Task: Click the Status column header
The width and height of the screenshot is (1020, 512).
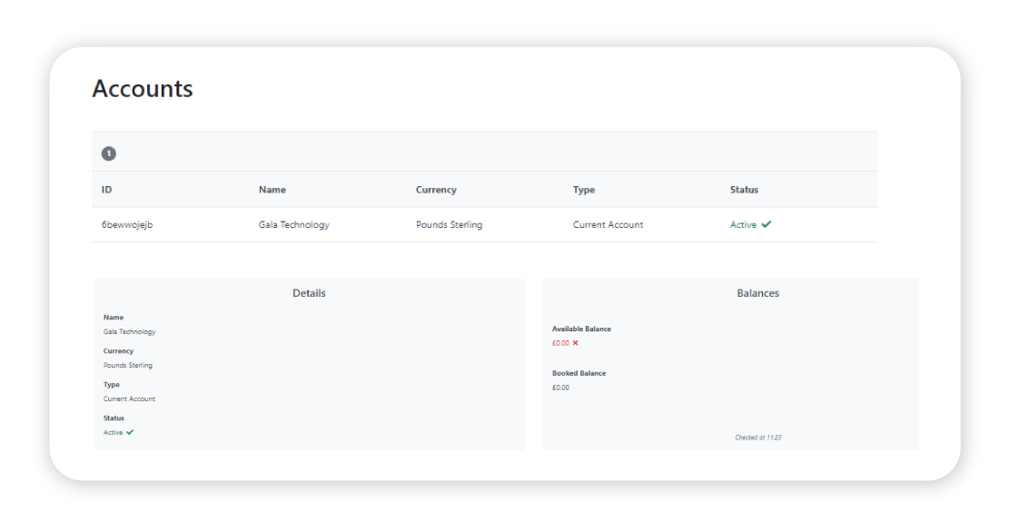Action: tap(744, 190)
